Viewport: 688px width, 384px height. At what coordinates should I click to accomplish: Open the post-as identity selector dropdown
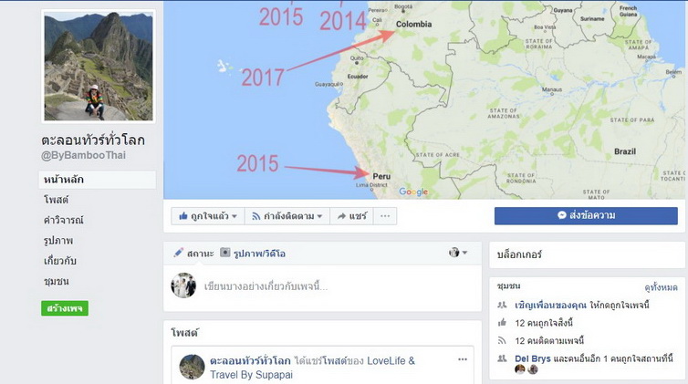pyautogui.click(x=458, y=253)
